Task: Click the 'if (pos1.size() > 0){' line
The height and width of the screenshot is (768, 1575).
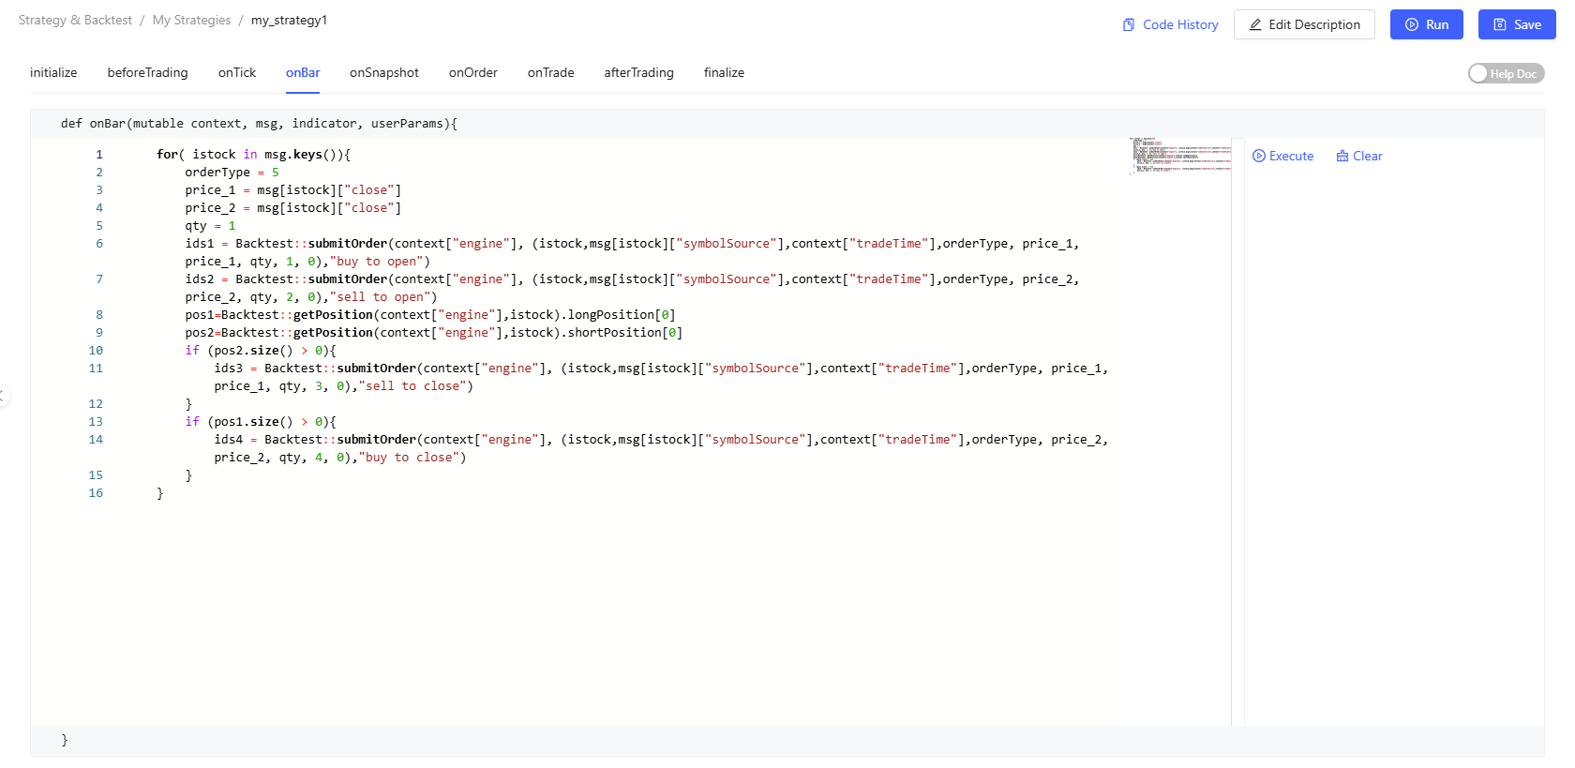Action: (261, 421)
